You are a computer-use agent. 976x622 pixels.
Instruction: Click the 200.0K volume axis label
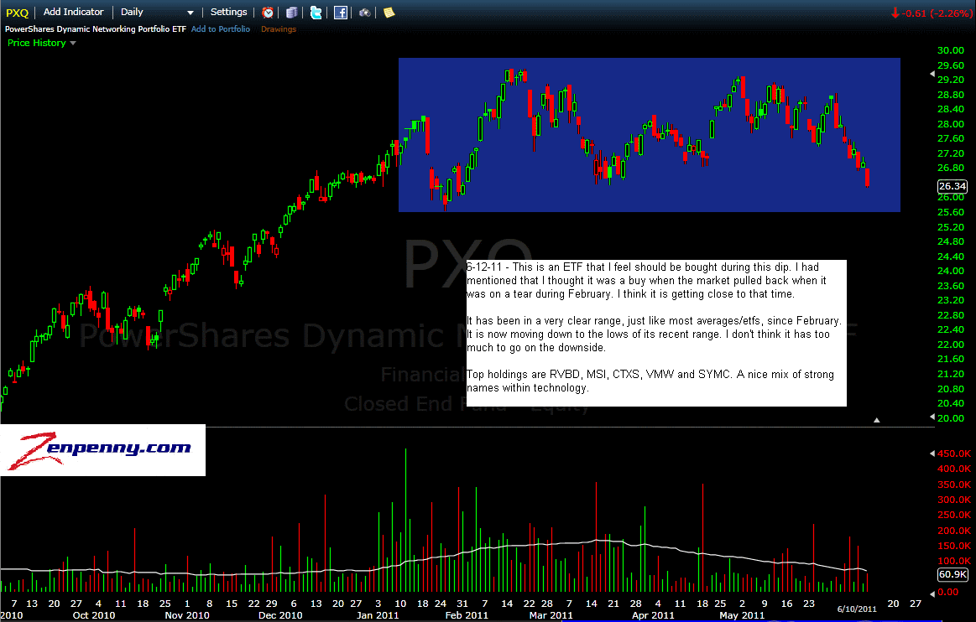pyautogui.click(x=953, y=531)
